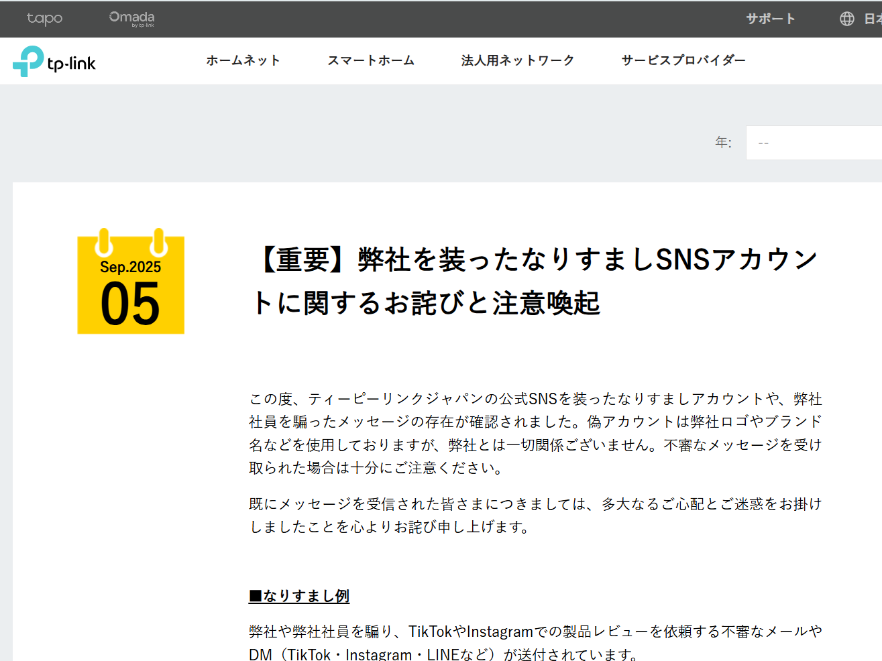Click the globe language icon

click(x=846, y=18)
